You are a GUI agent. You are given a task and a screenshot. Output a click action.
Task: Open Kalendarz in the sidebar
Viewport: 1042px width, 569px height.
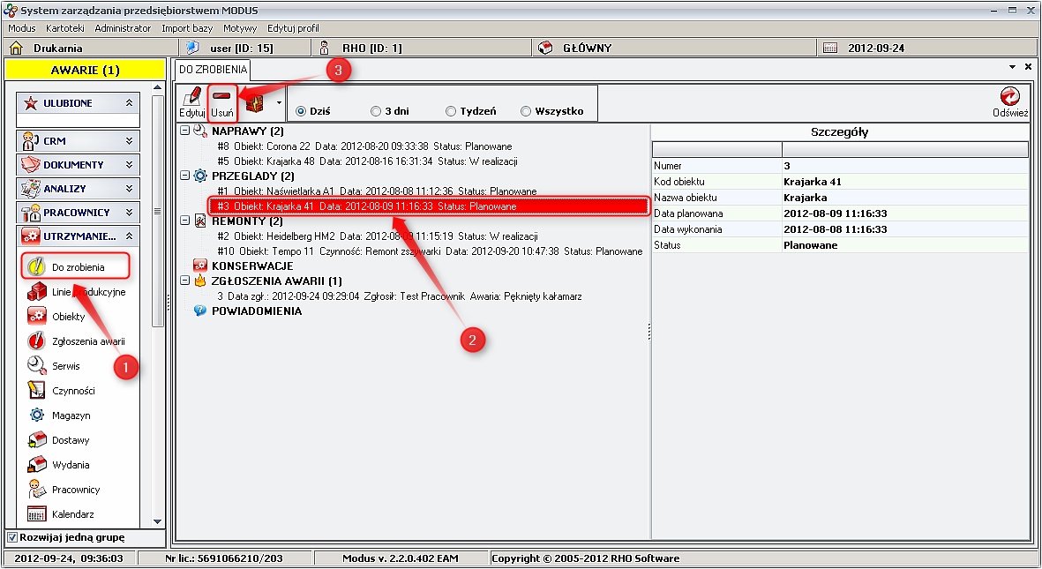[61, 513]
